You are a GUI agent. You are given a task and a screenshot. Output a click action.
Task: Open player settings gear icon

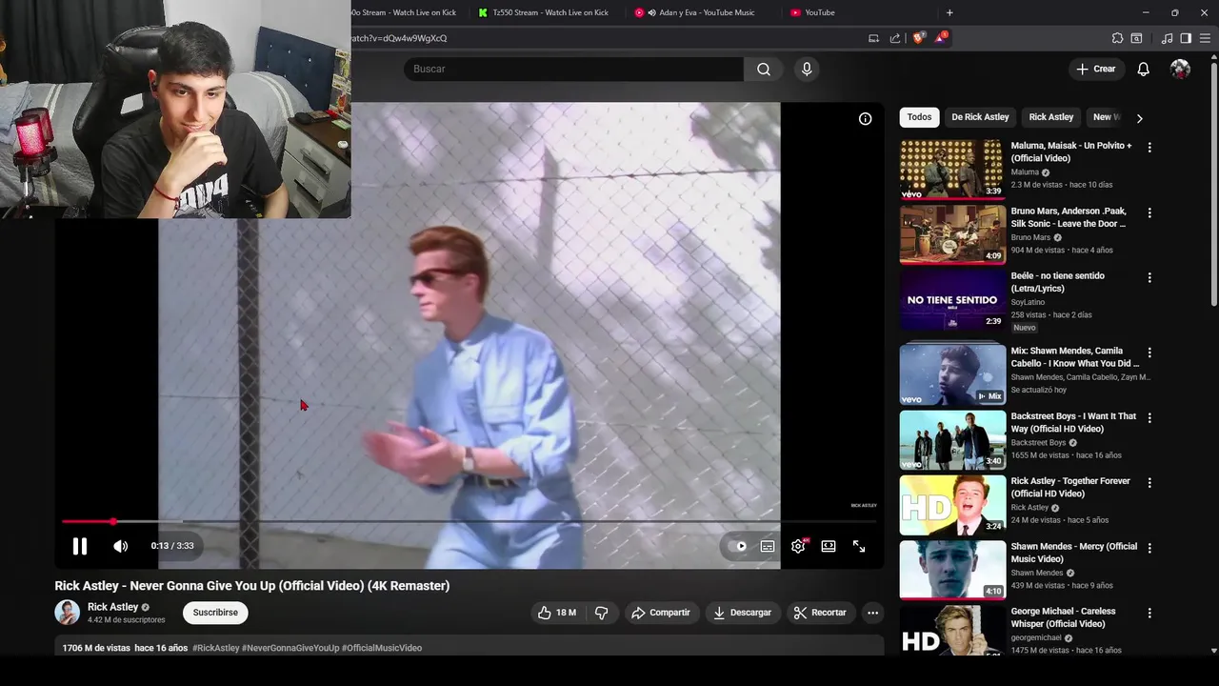click(x=798, y=546)
